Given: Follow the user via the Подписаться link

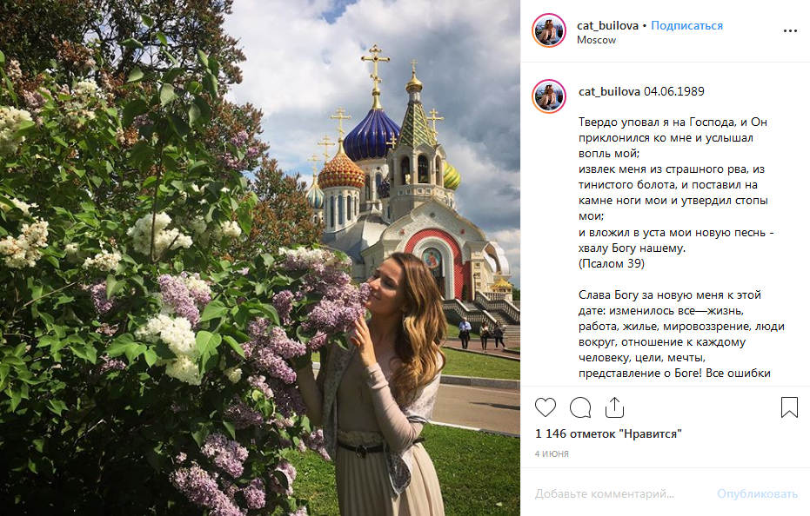Looking at the screenshot, I should [x=686, y=25].
